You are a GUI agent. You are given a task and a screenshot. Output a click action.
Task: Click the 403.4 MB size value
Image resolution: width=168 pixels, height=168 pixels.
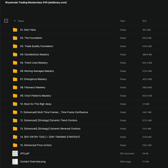point(147,96)
